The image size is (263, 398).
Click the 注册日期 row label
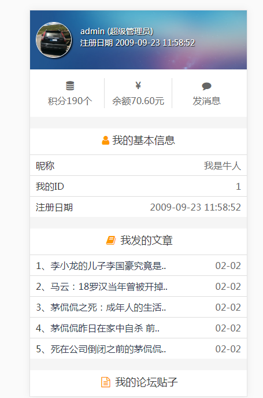tap(54, 207)
